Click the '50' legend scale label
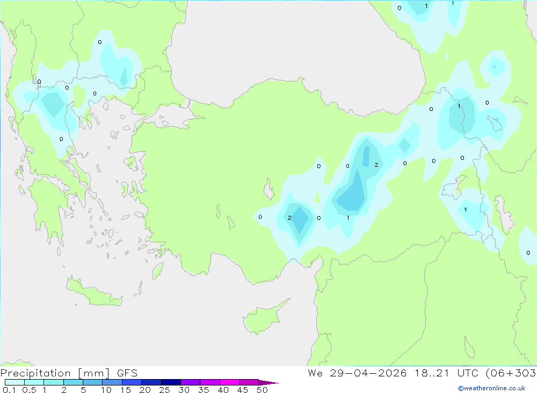Viewport: 537px width, 393px height. [262, 390]
